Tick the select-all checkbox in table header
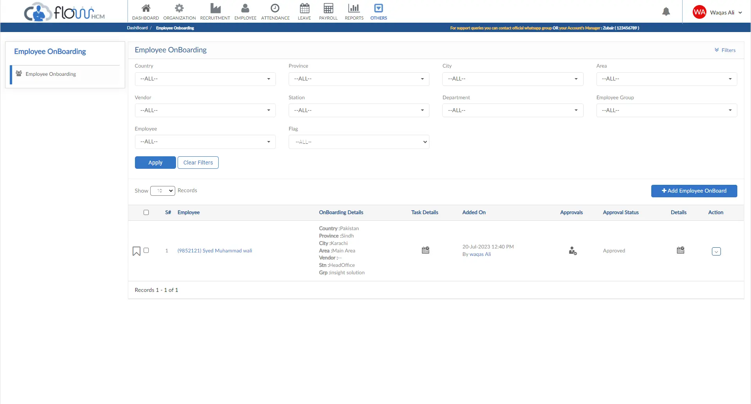The width and height of the screenshot is (751, 404). click(146, 213)
